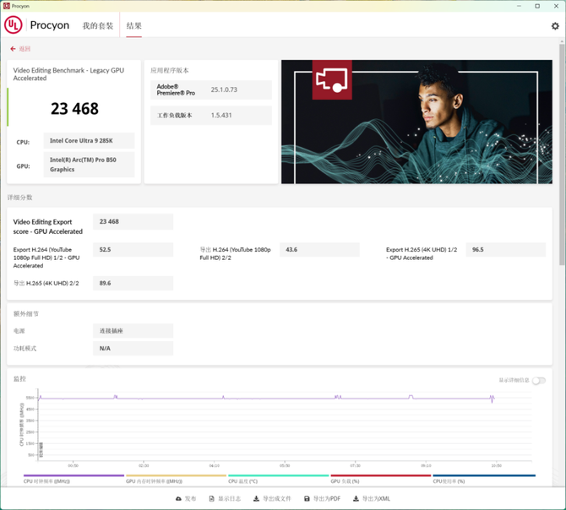The image size is (566, 510).
Task: Switch to the My Suites (我的套装) tab
Action: tap(97, 26)
